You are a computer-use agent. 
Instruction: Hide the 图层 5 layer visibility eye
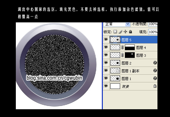(x=106, y=39)
